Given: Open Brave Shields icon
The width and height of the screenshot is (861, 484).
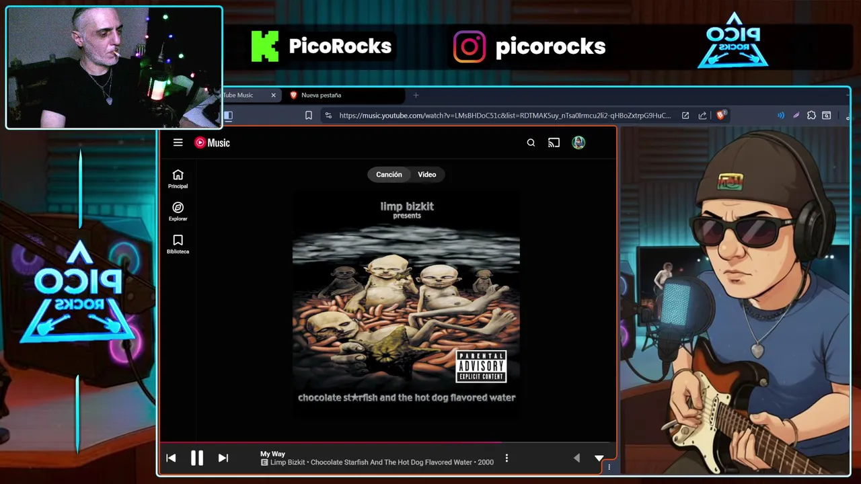Looking at the screenshot, I should 720,115.
